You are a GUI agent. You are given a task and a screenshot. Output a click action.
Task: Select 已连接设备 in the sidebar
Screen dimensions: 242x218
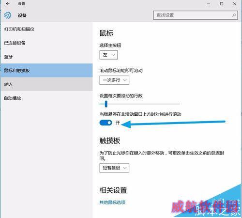tap(46, 43)
